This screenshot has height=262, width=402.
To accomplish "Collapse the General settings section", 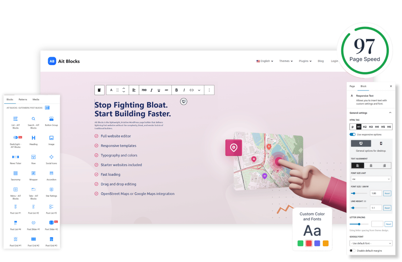I will click(x=390, y=113).
